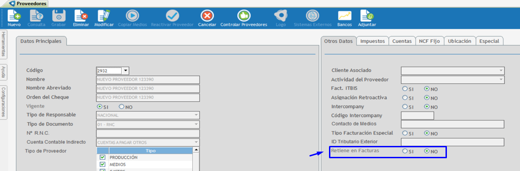Click the Modificar pencil icon
The width and height of the screenshot is (520, 171).
tap(104, 16)
